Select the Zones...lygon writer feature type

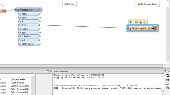[x=139, y=28]
